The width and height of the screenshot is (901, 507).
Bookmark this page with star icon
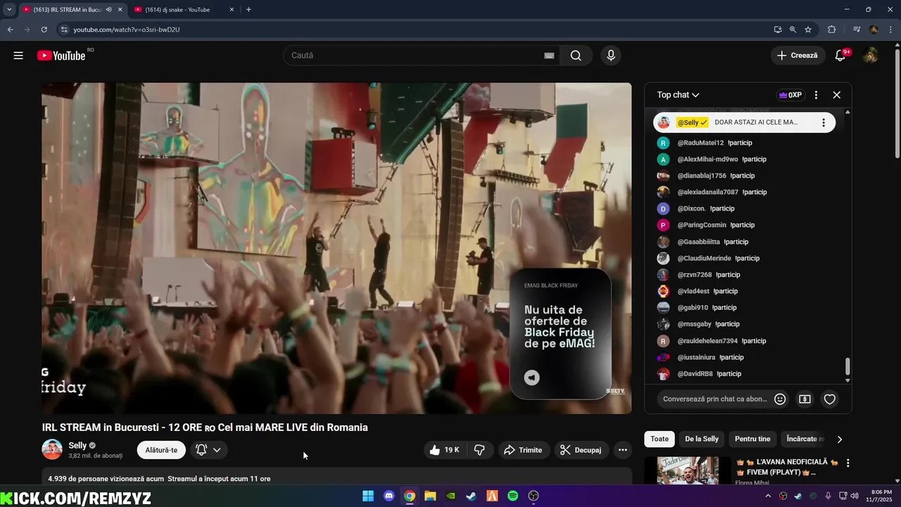pyautogui.click(x=808, y=30)
